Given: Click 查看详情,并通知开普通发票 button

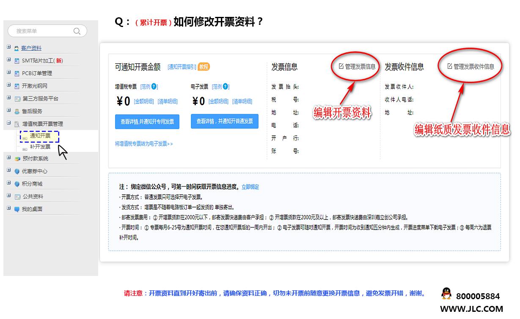Looking at the screenshot, I should (224, 121).
